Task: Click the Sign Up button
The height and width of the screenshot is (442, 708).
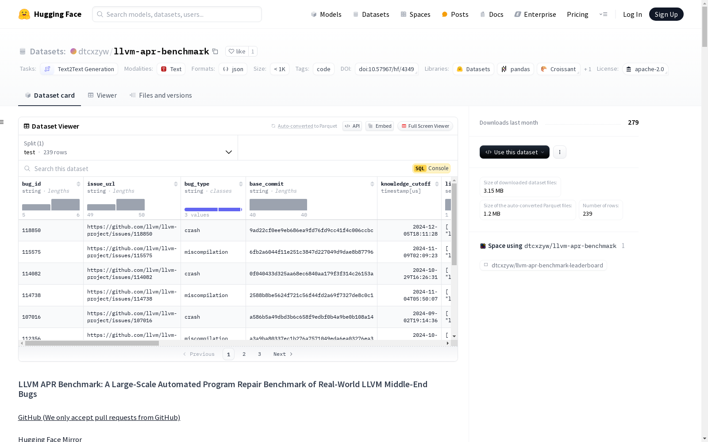Action: click(666, 14)
